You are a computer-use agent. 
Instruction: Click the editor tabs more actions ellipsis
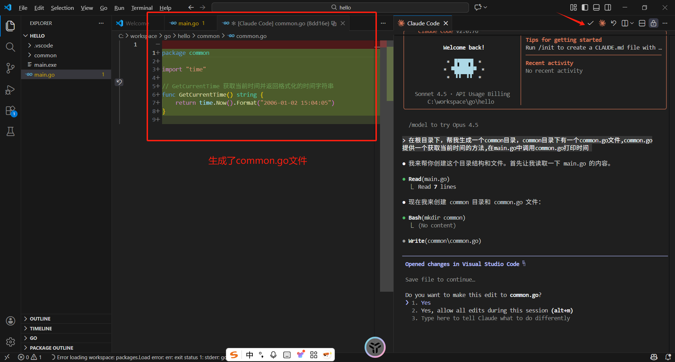pyautogui.click(x=383, y=23)
